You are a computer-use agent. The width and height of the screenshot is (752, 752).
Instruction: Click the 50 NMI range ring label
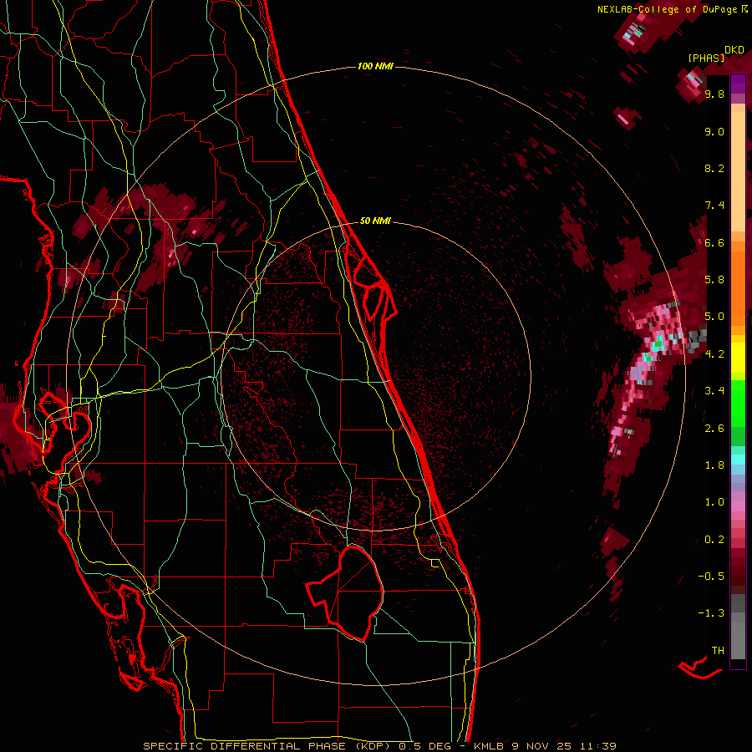pos(375,221)
